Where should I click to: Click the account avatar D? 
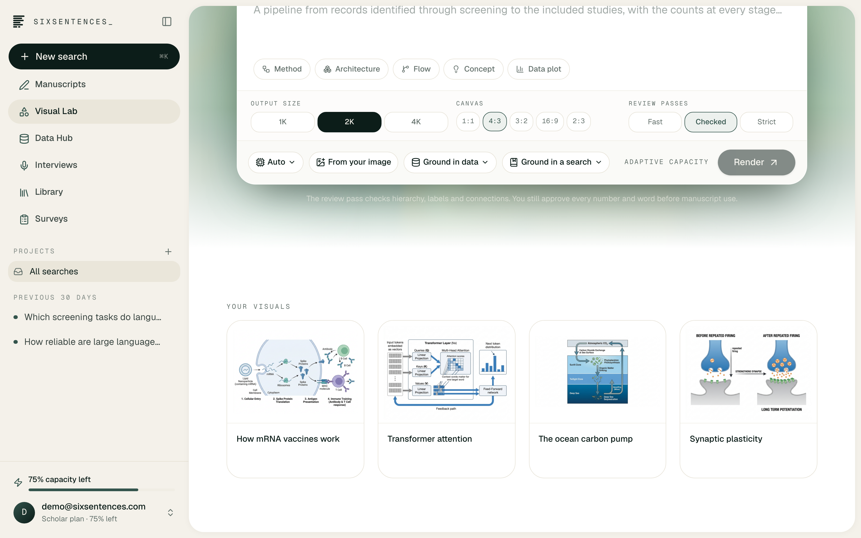point(24,512)
